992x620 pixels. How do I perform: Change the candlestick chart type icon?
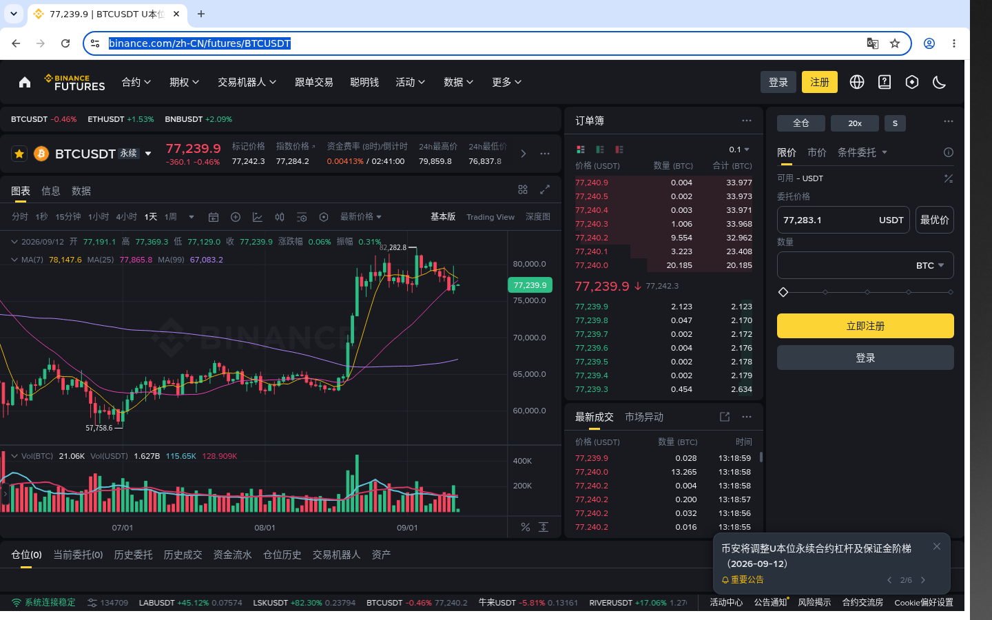(x=280, y=217)
